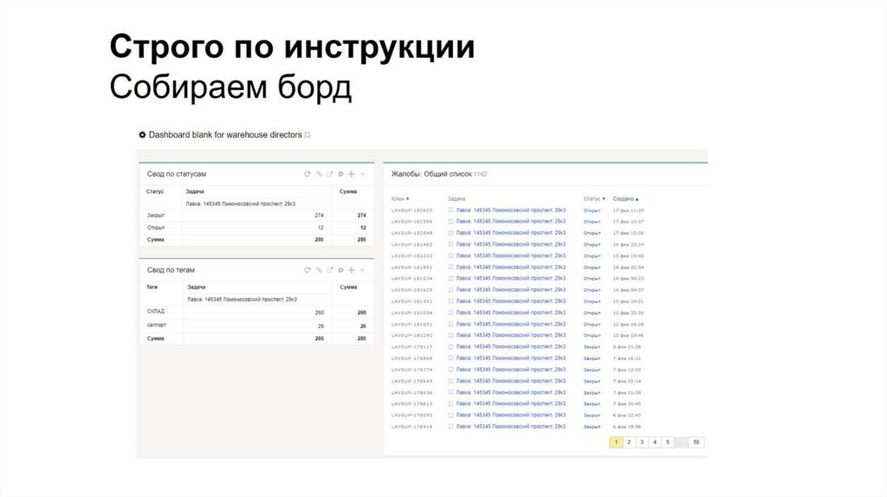Jump to last page 58

696,442
